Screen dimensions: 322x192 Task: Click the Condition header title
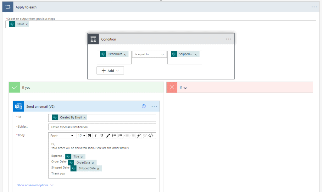[x=108, y=39]
